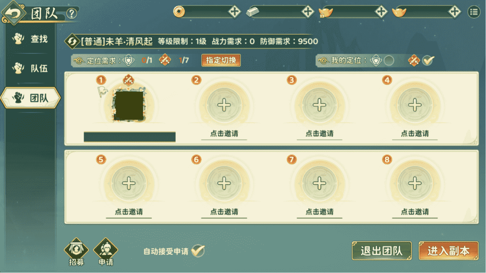Select the 团队 tab
This screenshot has height=273, width=486.
pyautogui.click(x=30, y=98)
